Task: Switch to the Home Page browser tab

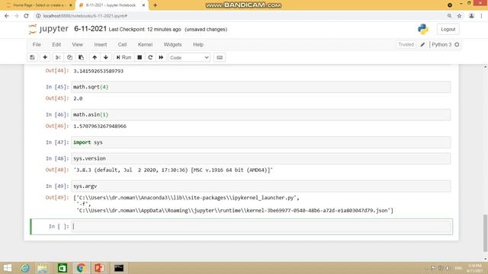Action: pyautogui.click(x=38, y=5)
